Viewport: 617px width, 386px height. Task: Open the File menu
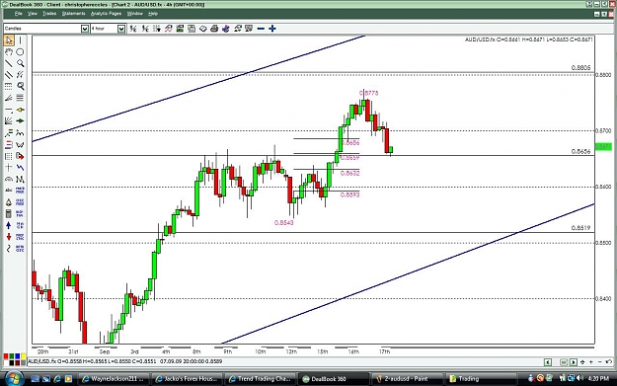pyautogui.click(x=18, y=14)
